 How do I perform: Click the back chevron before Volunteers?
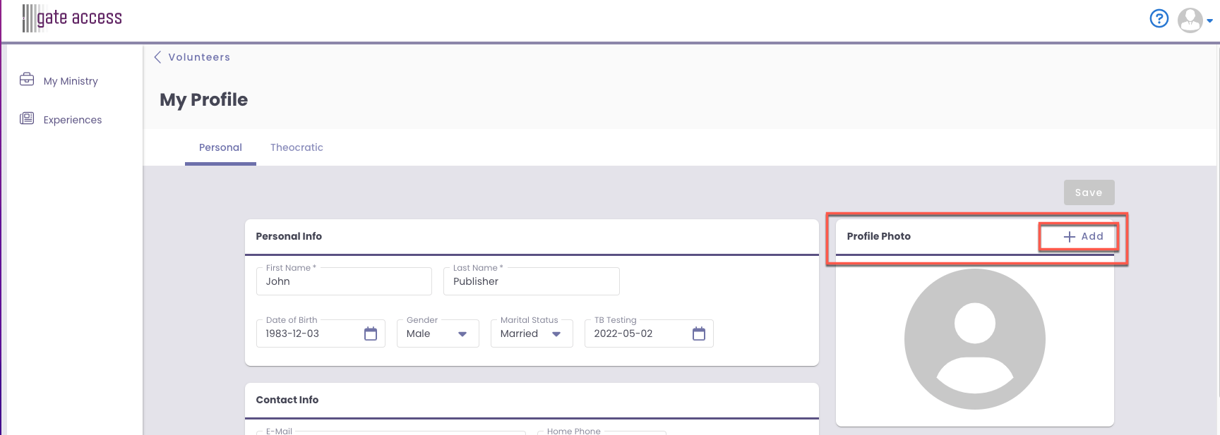point(157,57)
